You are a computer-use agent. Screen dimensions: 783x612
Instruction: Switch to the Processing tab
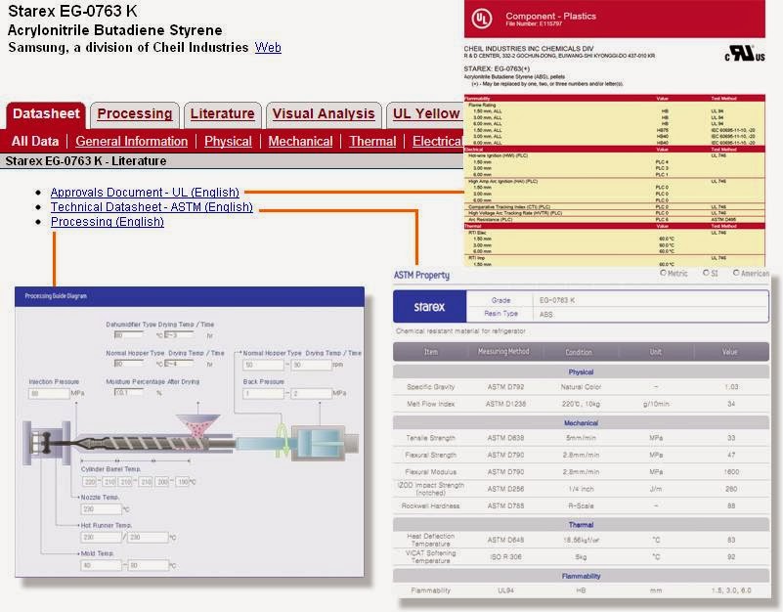[135, 114]
